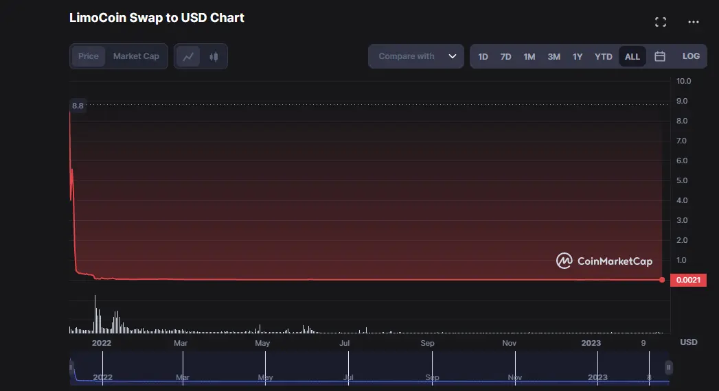Open the calendar date range picker
Screen dimensions: 719x391
click(660, 56)
